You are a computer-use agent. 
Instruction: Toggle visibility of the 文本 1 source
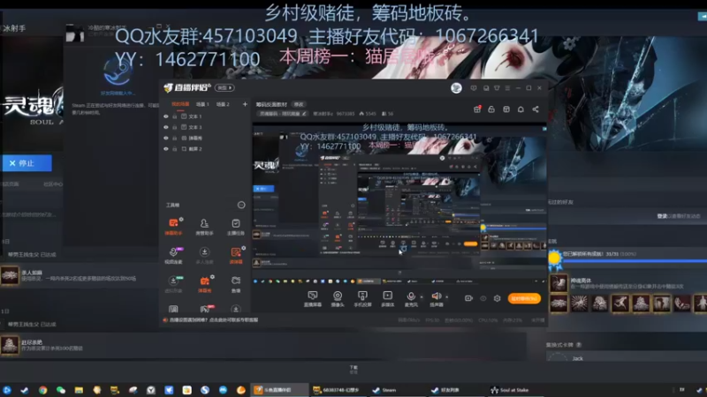coord(166,116)
